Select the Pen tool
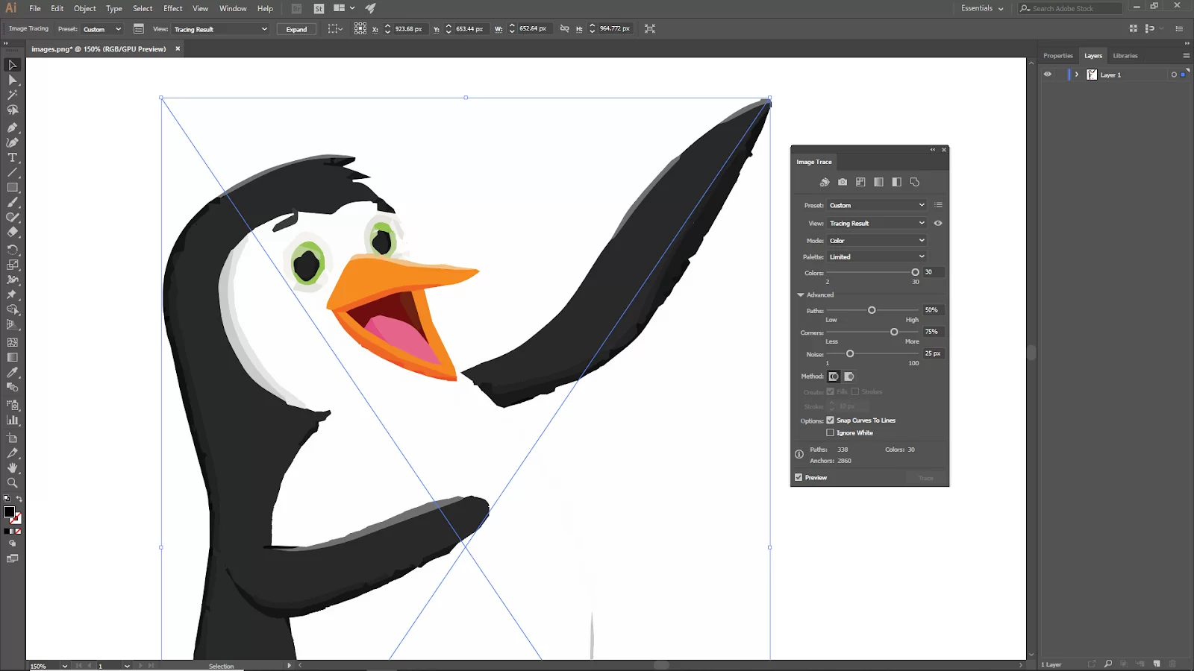This screenshot has height=671, width=1194. 12,127
